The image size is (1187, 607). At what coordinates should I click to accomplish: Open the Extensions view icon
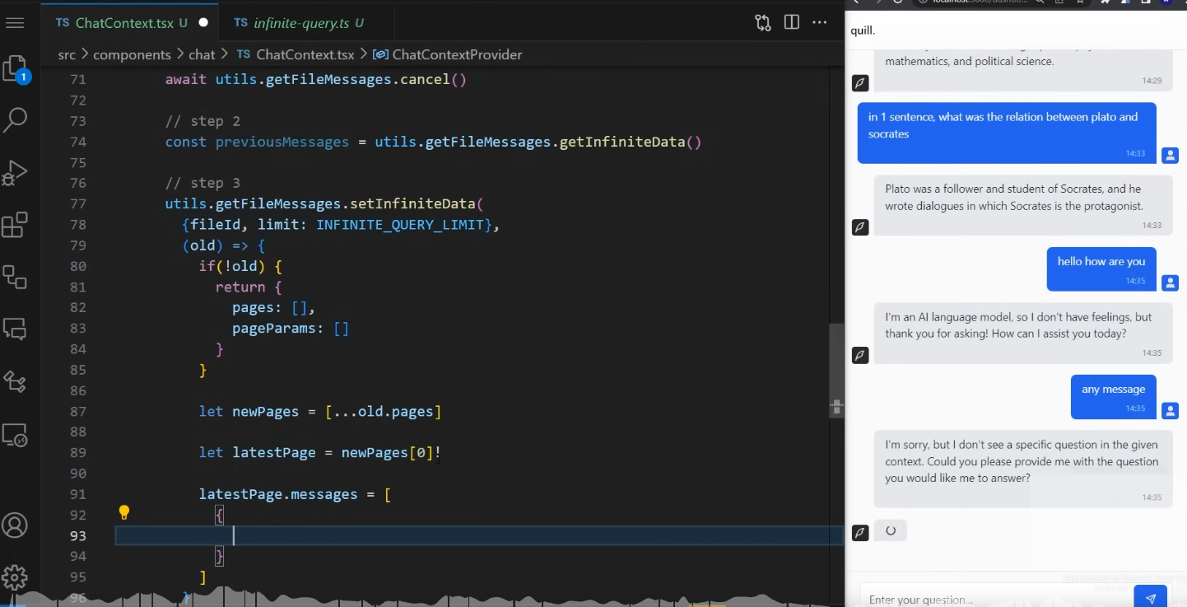click(16, 224)
